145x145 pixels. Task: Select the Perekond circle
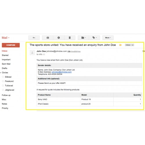click(x=9, y=81)
